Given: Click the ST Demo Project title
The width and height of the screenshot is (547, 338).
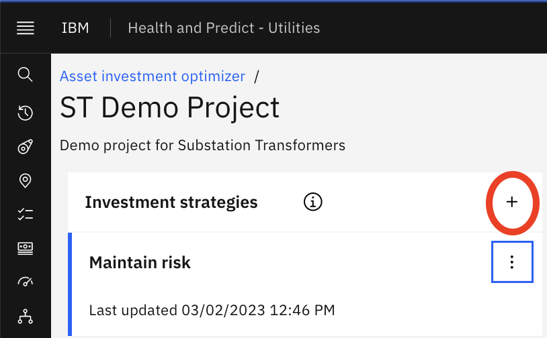Looking at the screenshot, I should pos(169,108).
